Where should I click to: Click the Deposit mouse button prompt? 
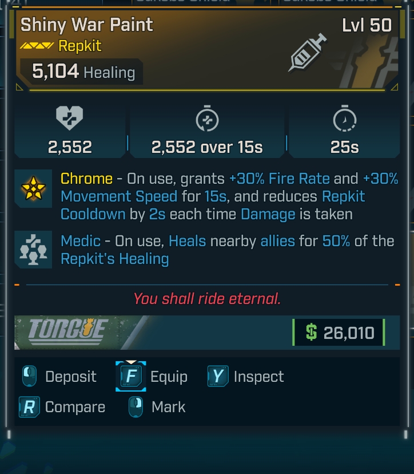coord(29,377)
